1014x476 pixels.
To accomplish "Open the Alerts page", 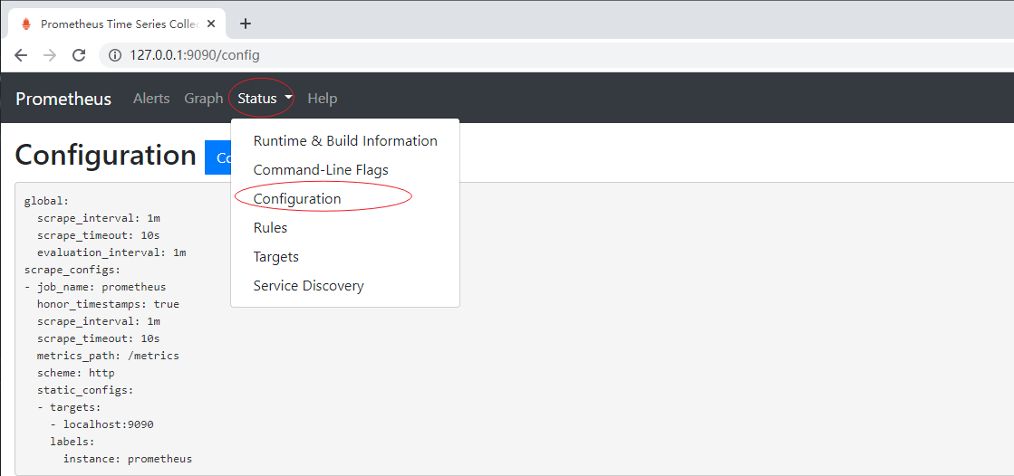I will [151, 99].
